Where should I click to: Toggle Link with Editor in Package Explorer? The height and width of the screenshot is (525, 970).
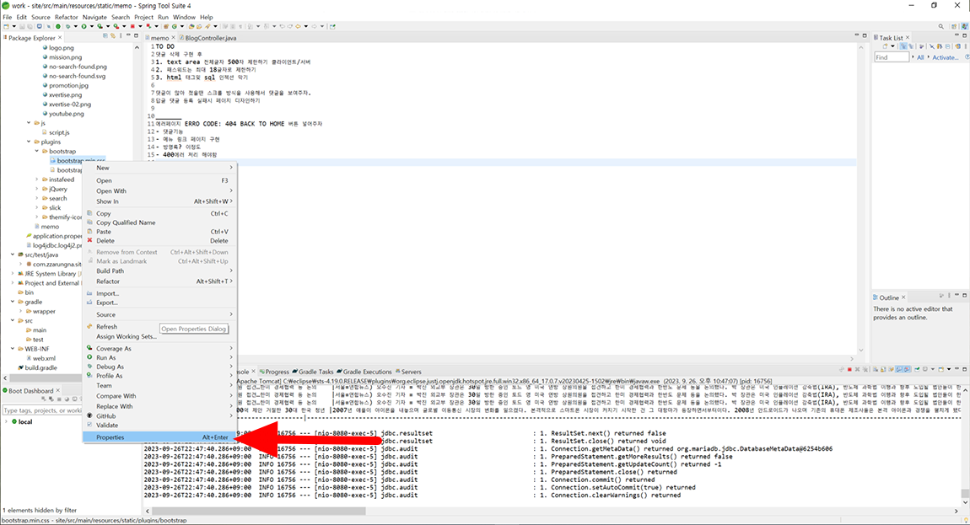click(112, 36)
